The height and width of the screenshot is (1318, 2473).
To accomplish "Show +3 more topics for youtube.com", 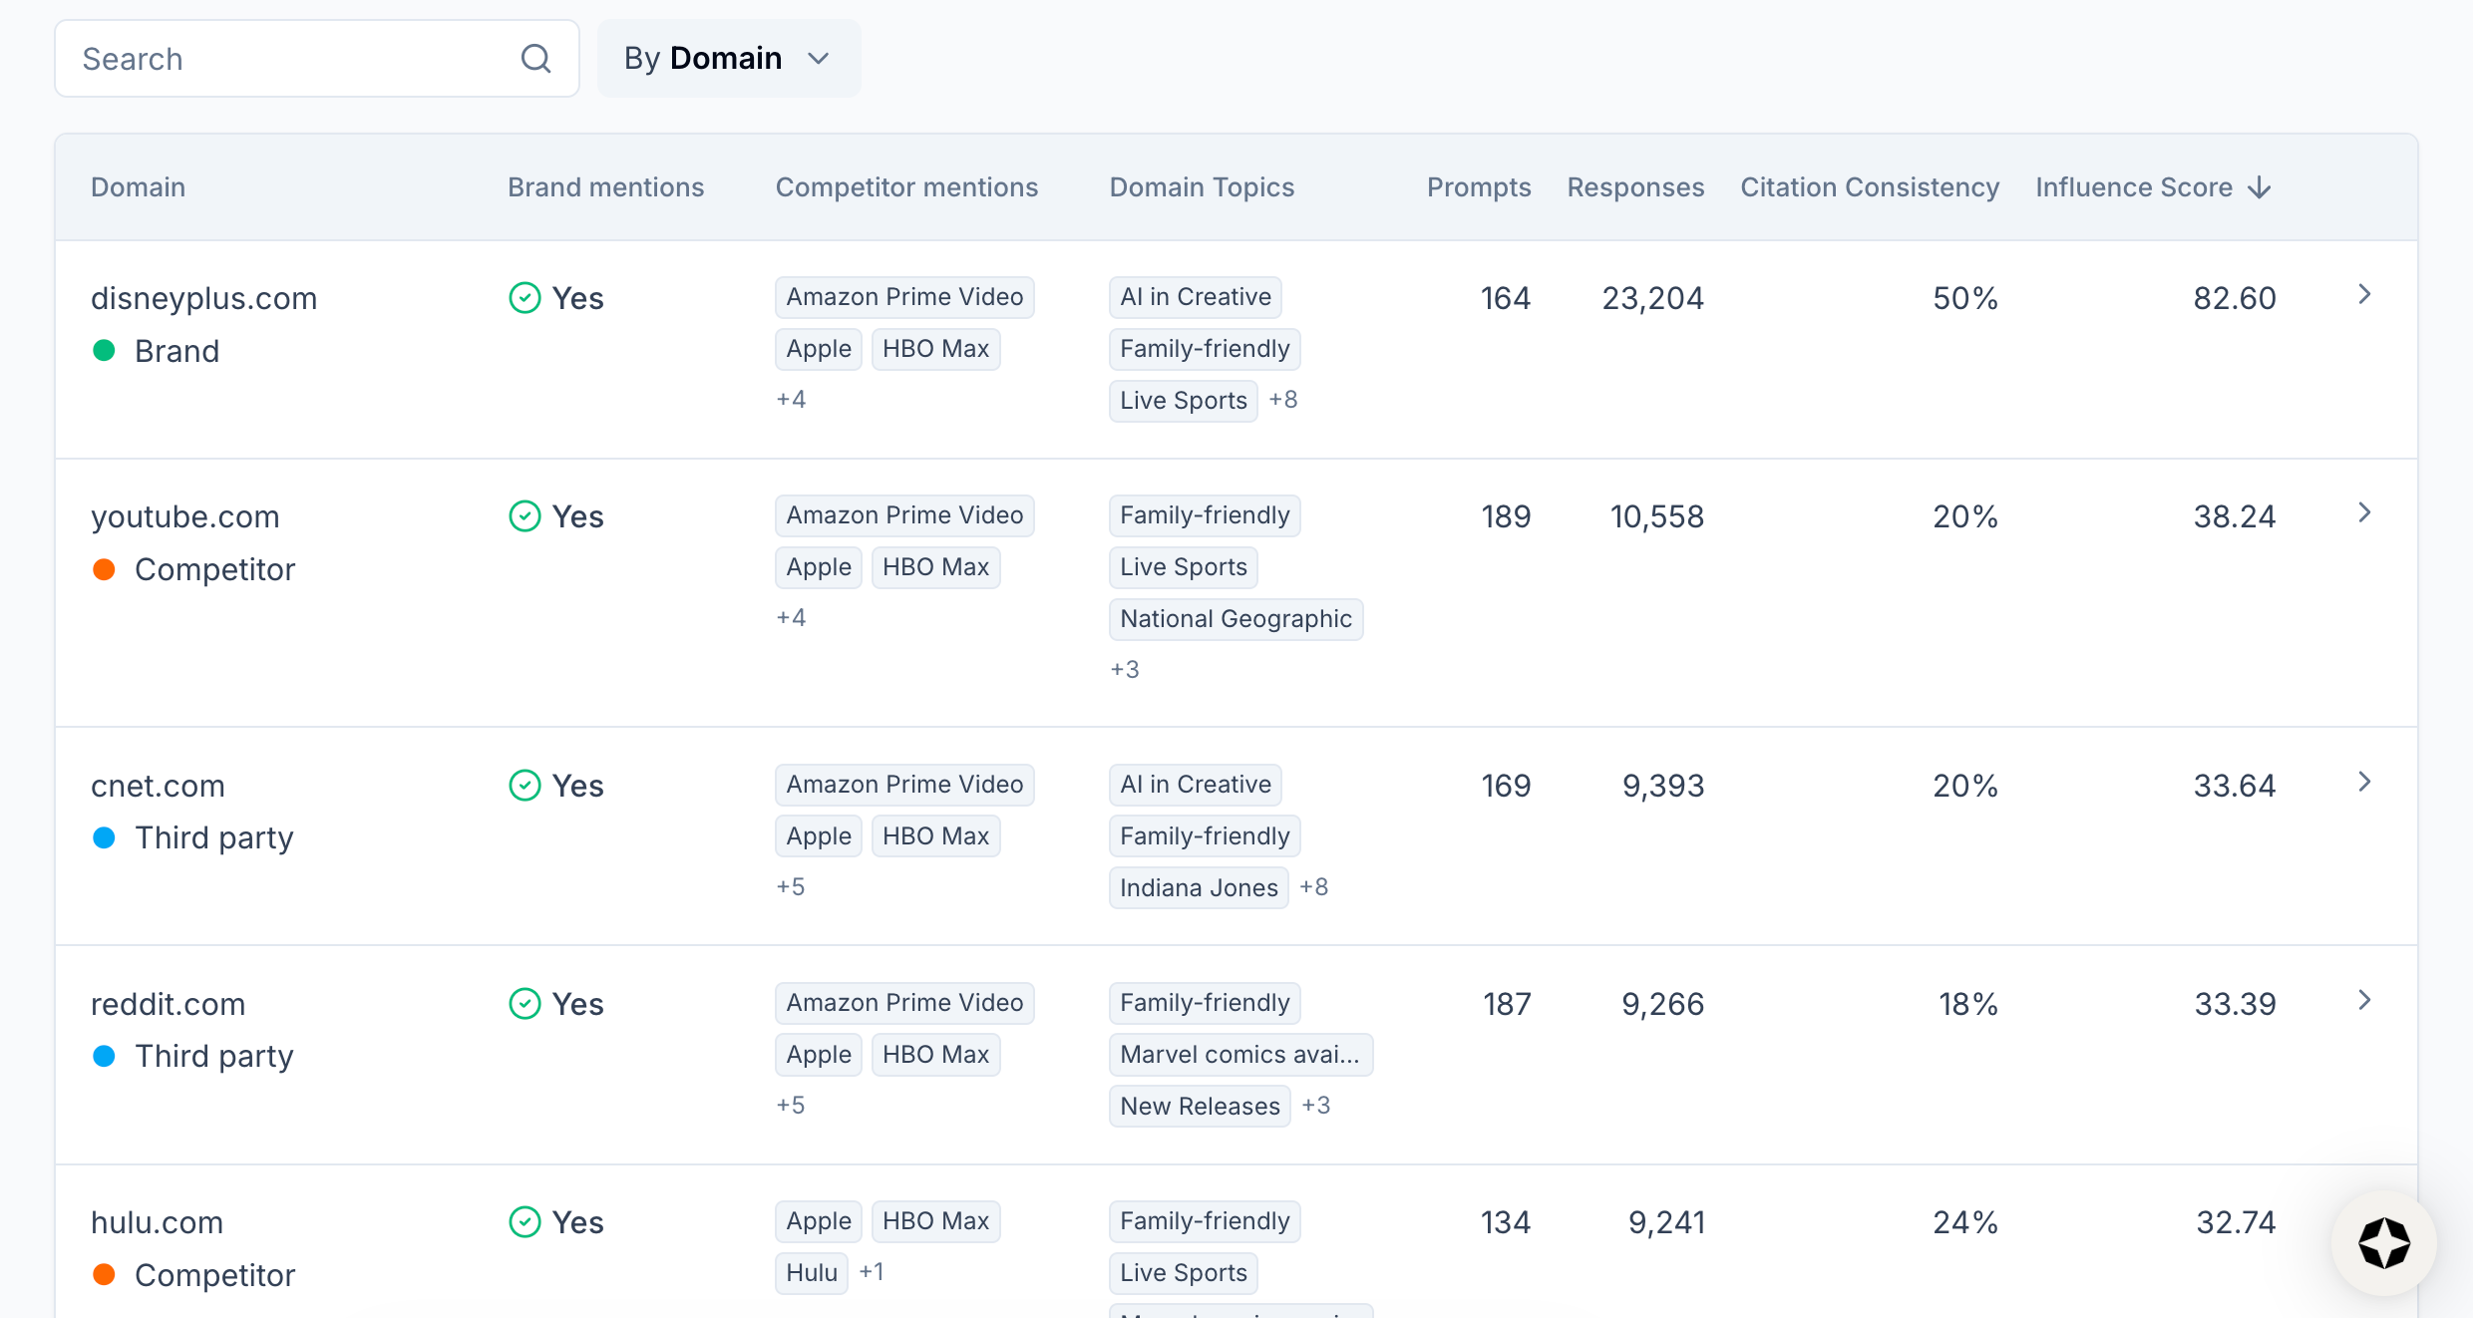I will tap(1125, 670).
